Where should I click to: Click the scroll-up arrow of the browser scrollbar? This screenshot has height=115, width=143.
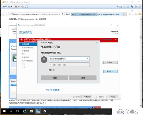pos(141,19)
